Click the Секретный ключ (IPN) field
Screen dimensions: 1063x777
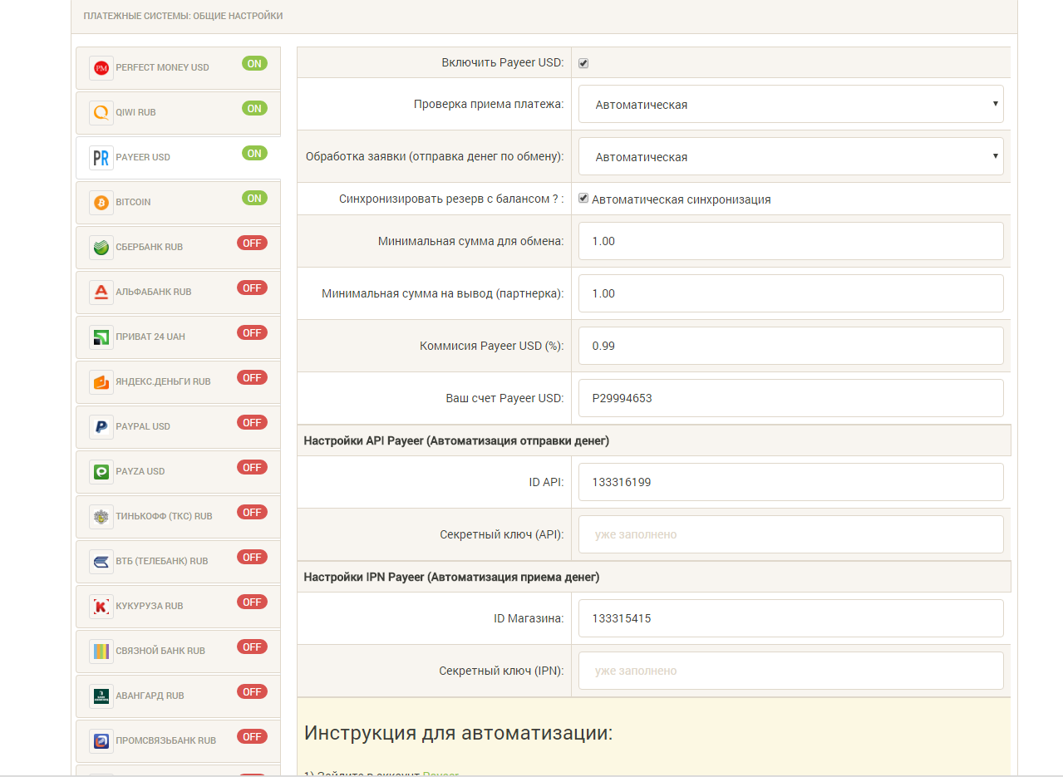[790, 671]
